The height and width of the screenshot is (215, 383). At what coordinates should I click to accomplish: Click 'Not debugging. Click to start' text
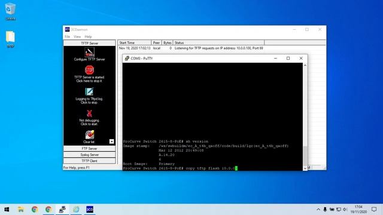coord(89,122)
